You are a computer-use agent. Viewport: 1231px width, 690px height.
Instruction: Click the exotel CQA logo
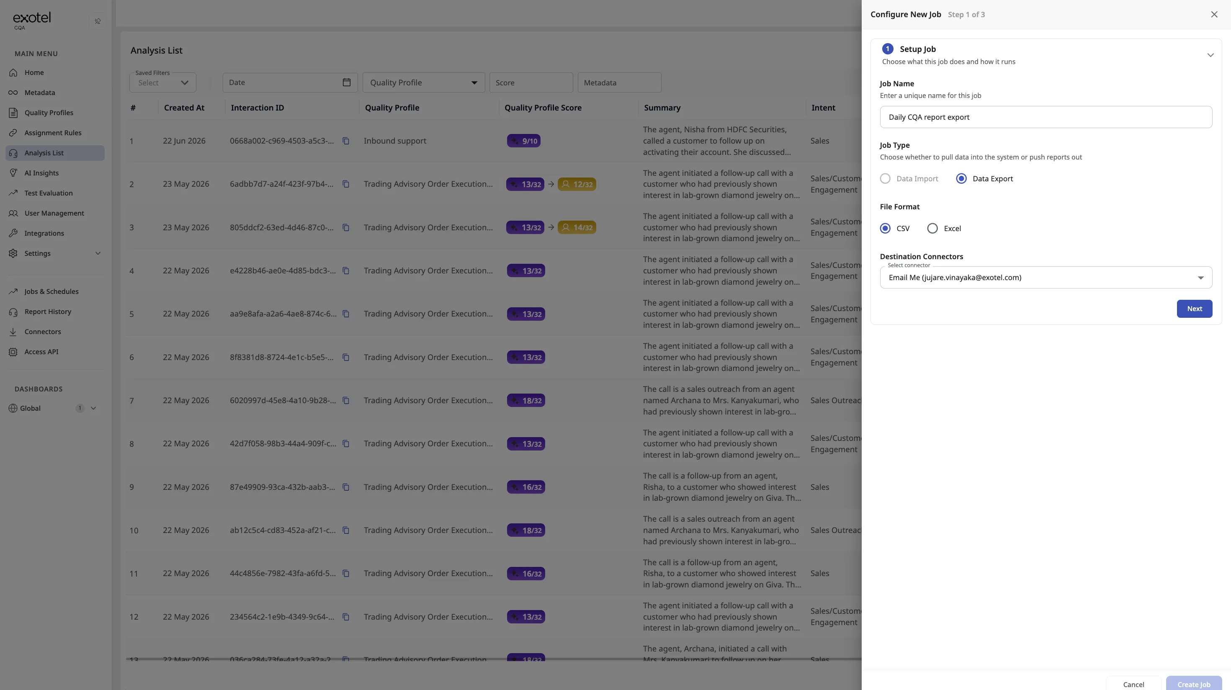point(31,21)
